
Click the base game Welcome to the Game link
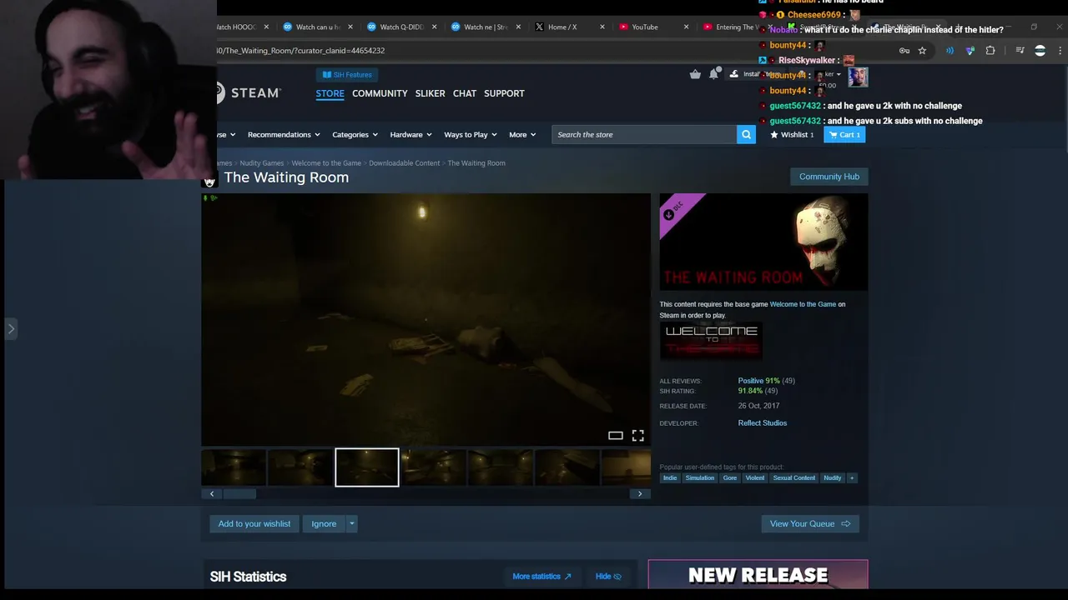(803, 304)
